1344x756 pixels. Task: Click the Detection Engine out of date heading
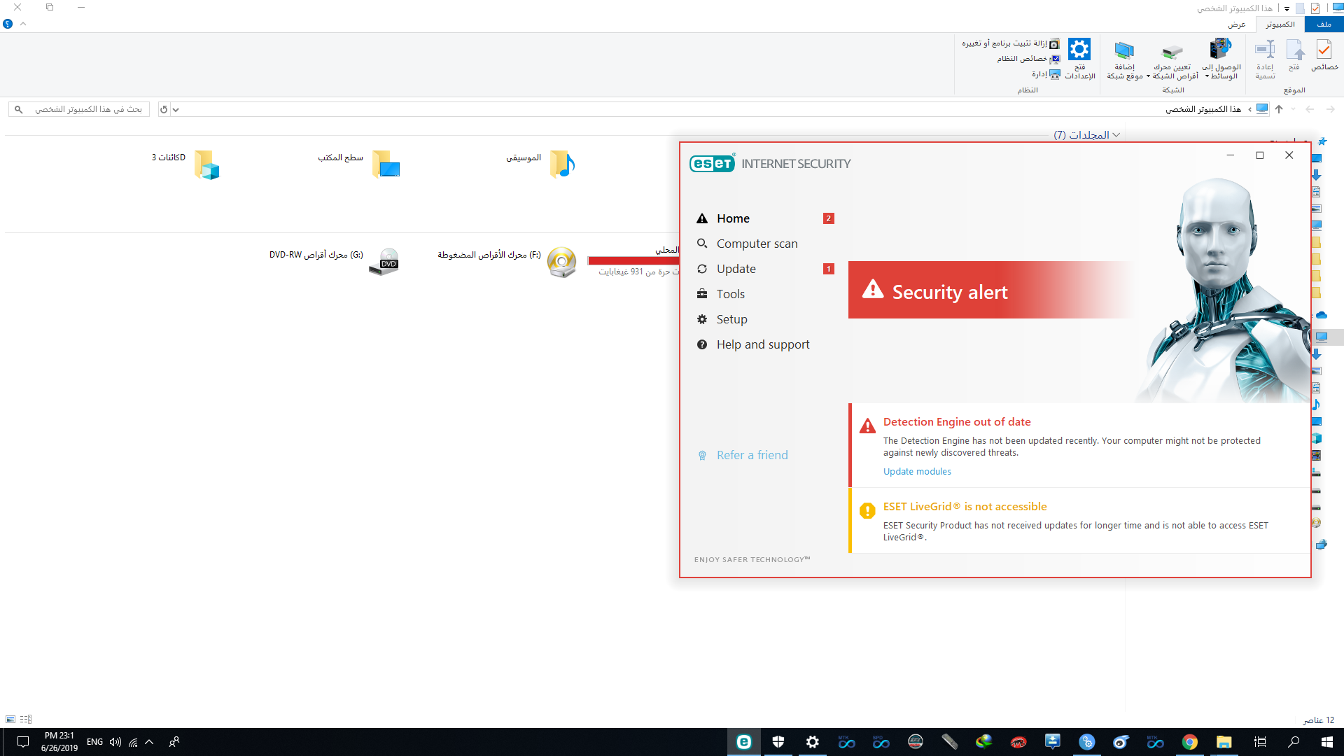click(957, 422)
